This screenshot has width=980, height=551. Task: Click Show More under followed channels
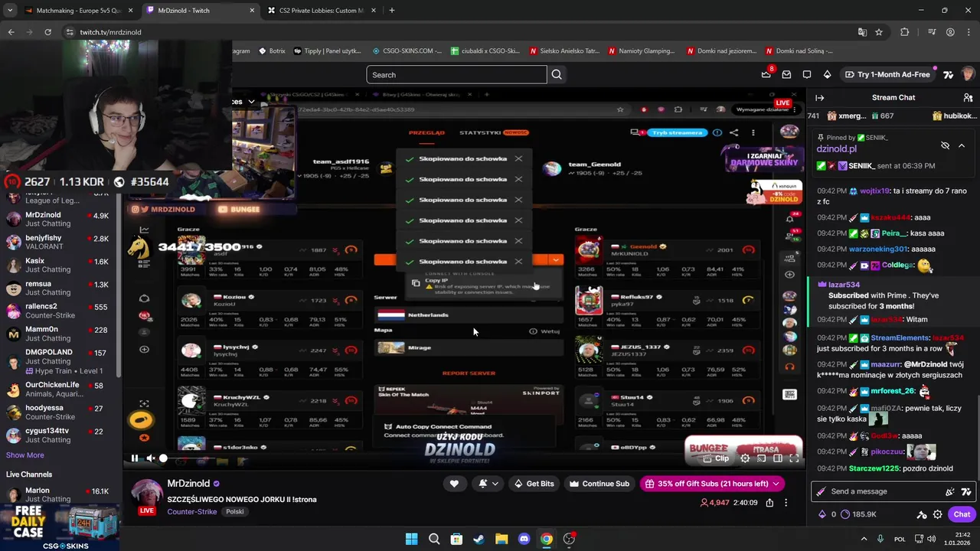(x=24, y=455)
